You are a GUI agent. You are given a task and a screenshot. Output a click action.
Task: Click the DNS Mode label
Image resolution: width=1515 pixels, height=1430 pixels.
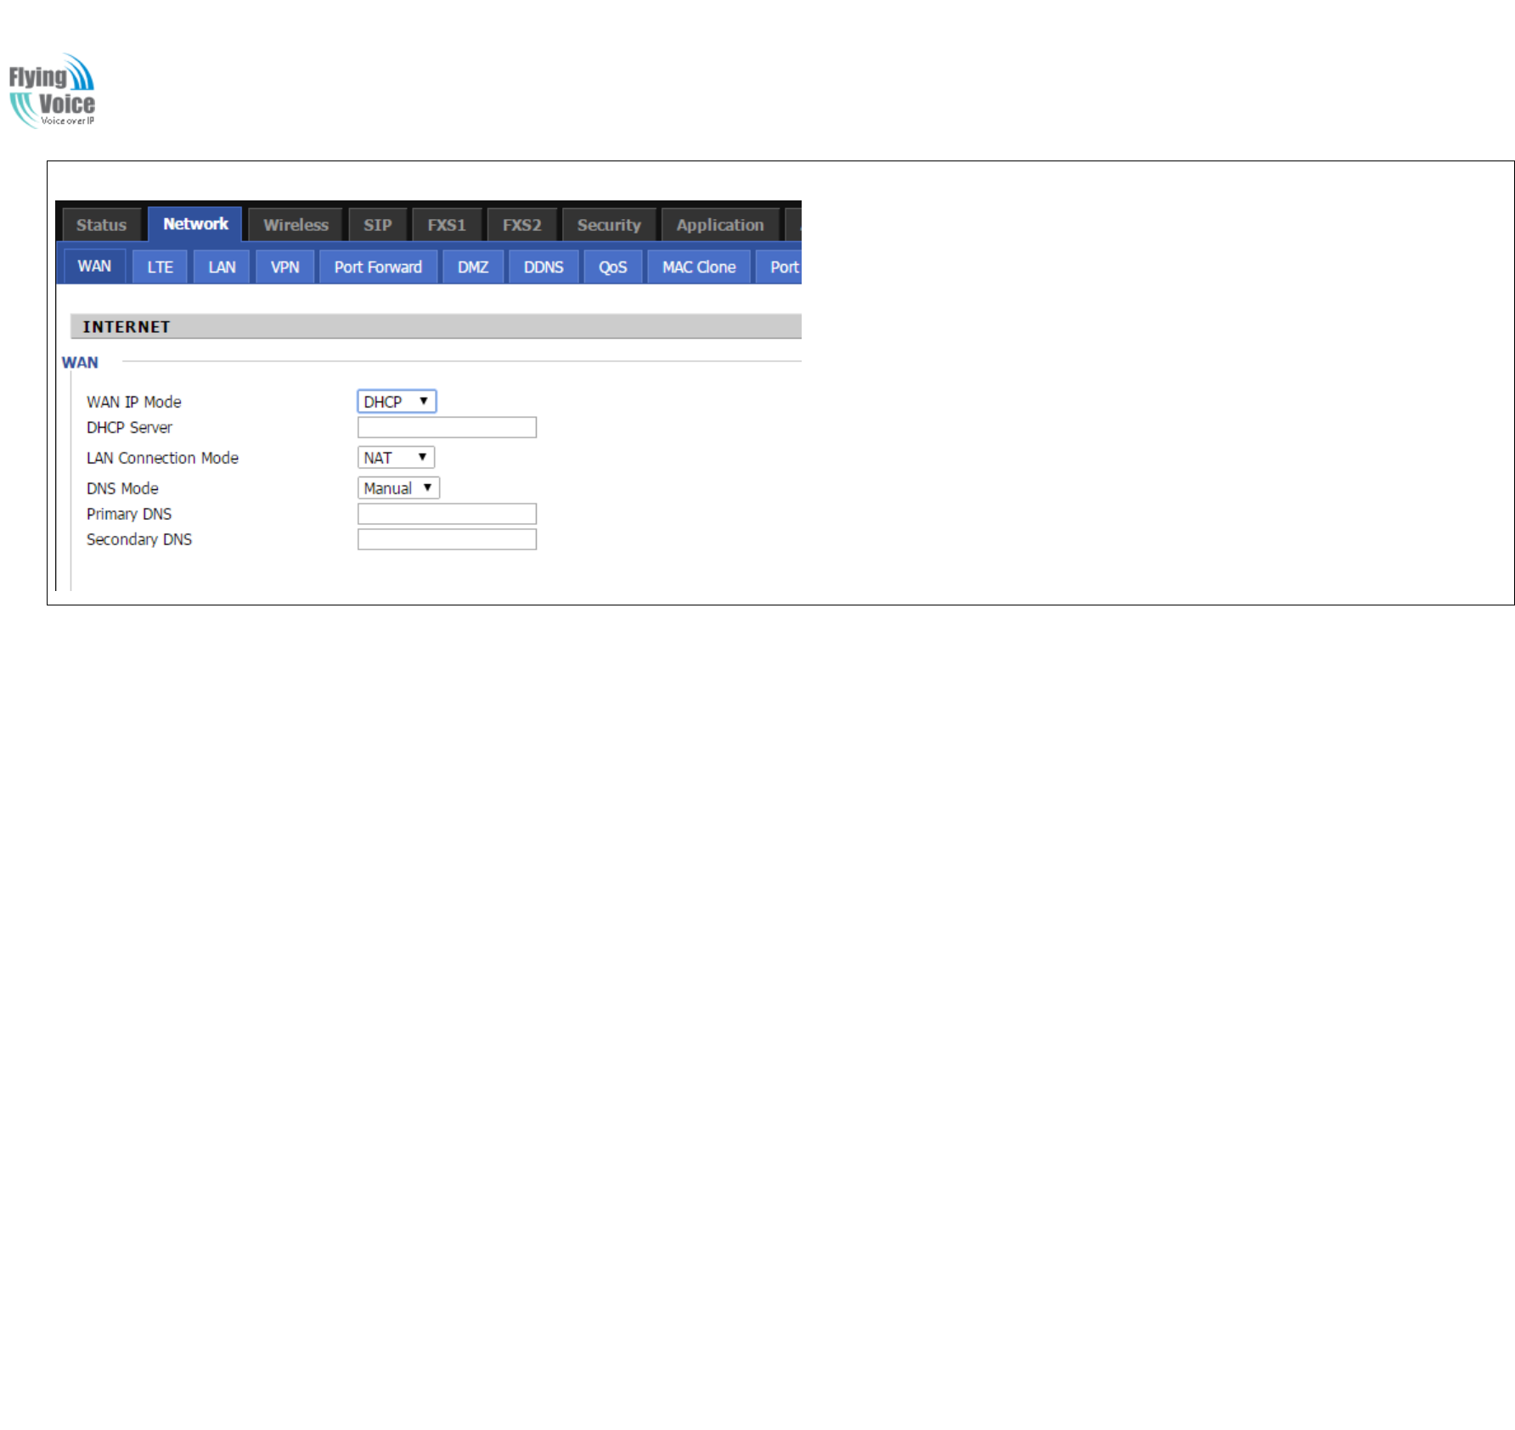(x=122, y=488)
